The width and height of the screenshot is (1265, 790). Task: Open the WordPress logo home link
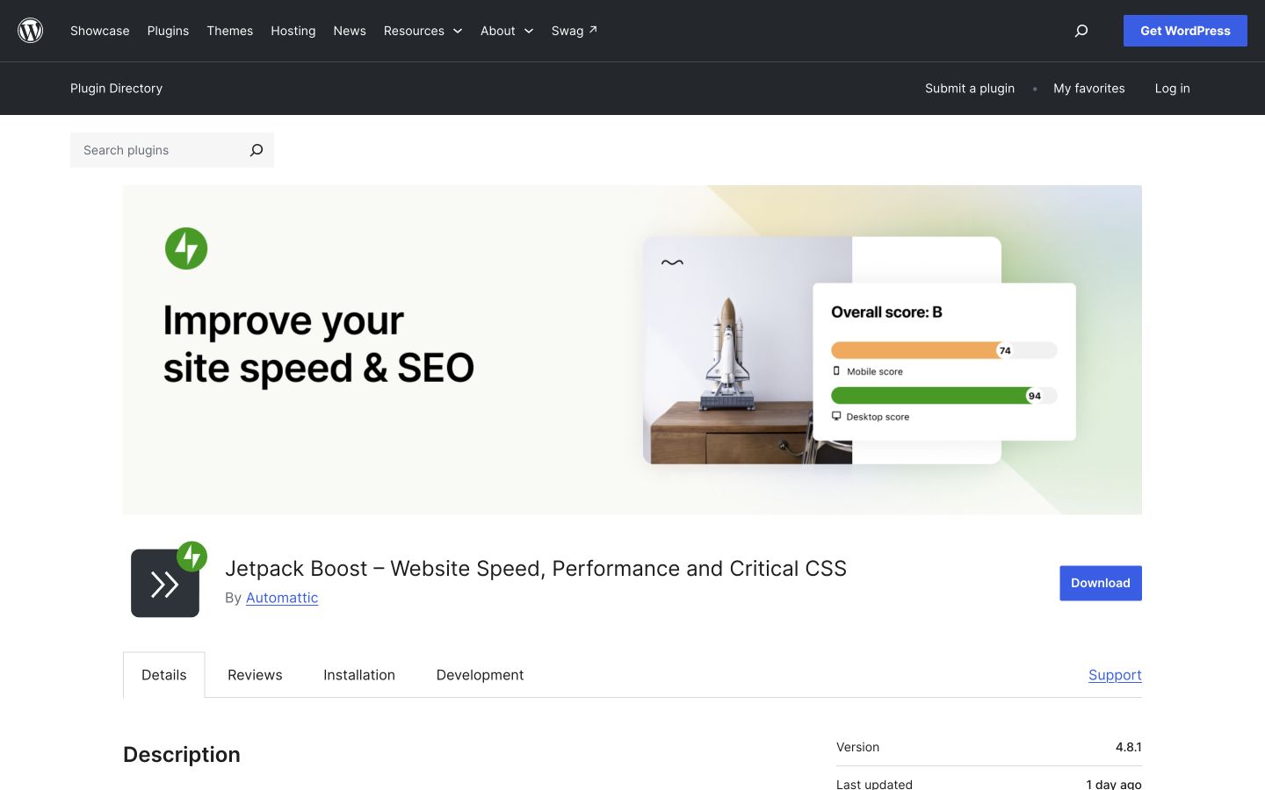pos(31,31)
